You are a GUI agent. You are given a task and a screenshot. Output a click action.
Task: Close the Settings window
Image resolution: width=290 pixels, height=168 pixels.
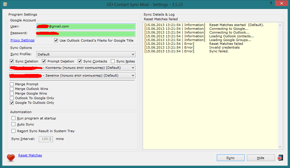281,3
